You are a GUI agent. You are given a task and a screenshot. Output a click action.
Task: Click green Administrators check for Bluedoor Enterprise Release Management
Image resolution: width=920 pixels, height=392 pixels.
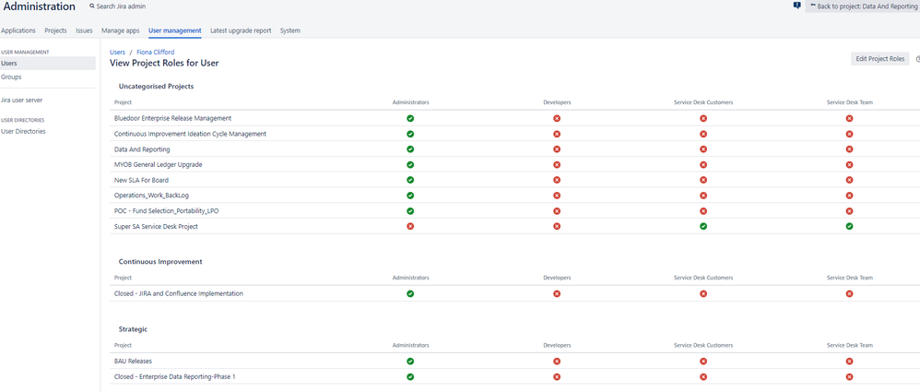pyautogui.click(x=410, y=118)
